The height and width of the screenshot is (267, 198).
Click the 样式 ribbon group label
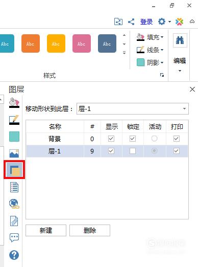click(x=49, y=75)
